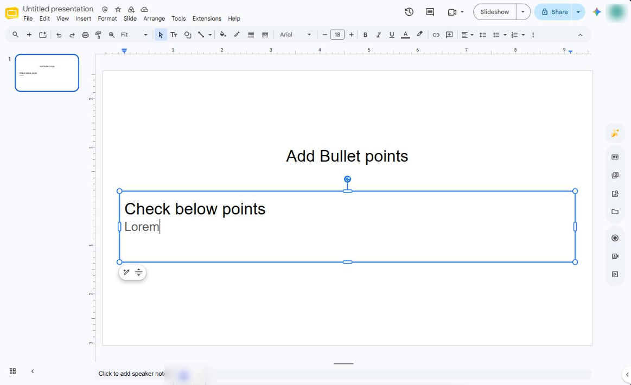Image resolution: width=631 pixels, height=385 pixels.
Task: Toggle underline formatting
Action: click(x=392, y=35)
